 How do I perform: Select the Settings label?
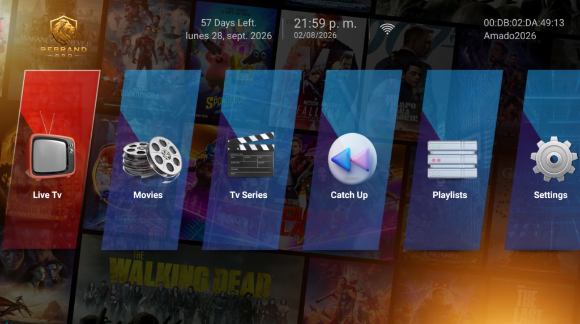pyautogui.click(x=551, y=195)
